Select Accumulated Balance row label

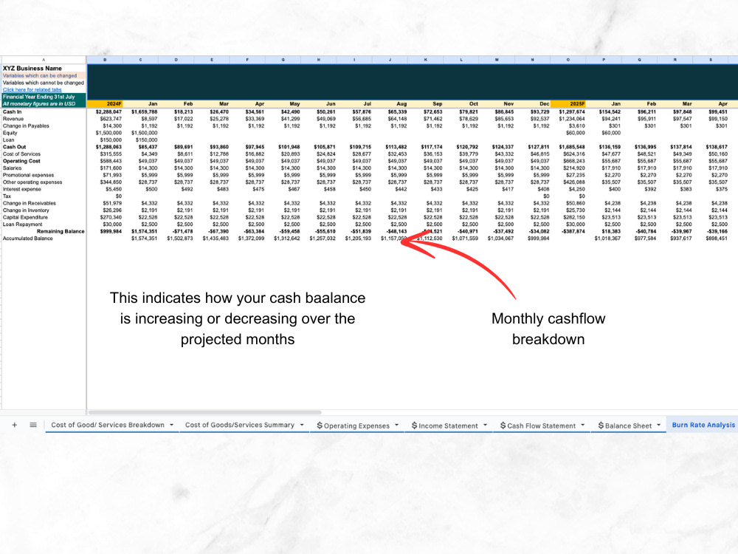point(28,239)
